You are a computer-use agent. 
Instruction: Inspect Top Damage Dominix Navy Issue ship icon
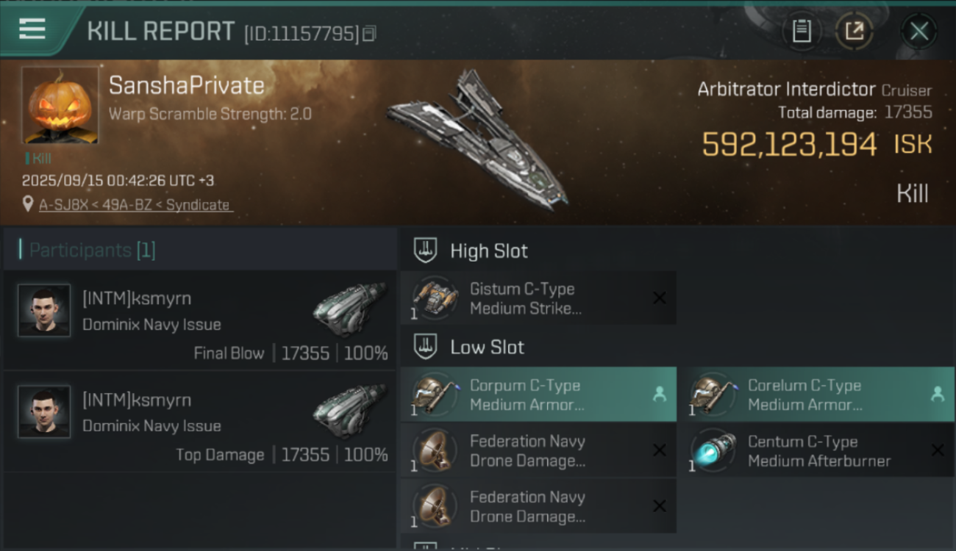[x=349, y=410]
